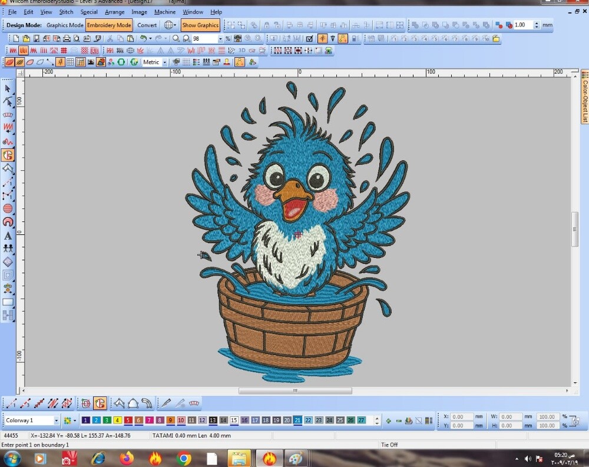Screen dimensions: 589x467
Task: Open Firefox from the taskbar
Action: point(127,458)
